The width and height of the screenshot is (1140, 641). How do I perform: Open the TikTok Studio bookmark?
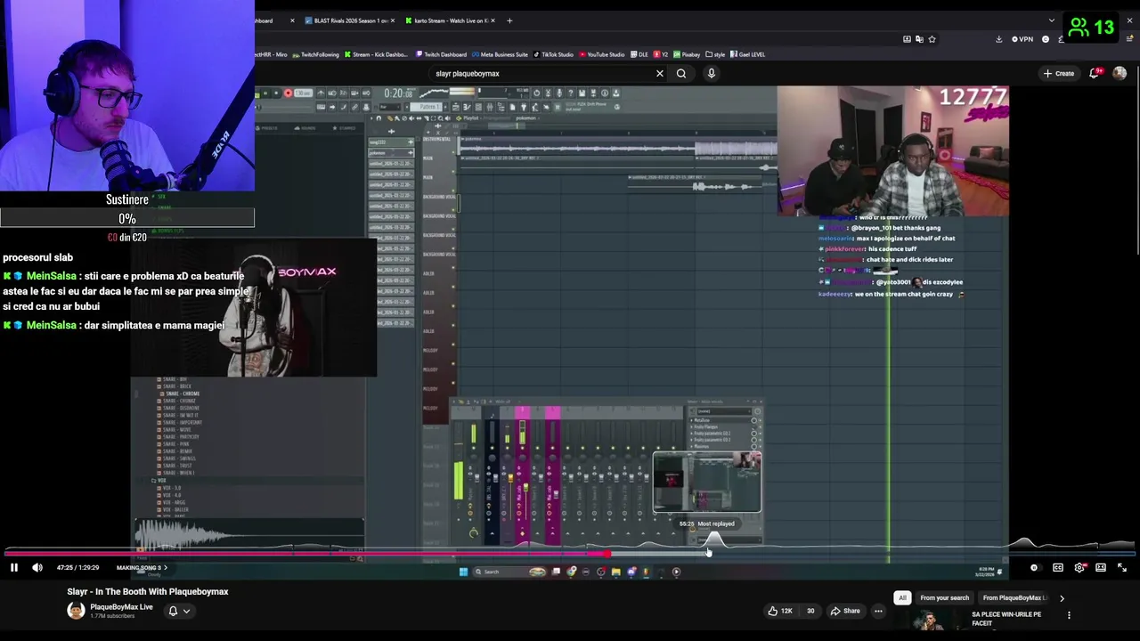coord(554,54)
